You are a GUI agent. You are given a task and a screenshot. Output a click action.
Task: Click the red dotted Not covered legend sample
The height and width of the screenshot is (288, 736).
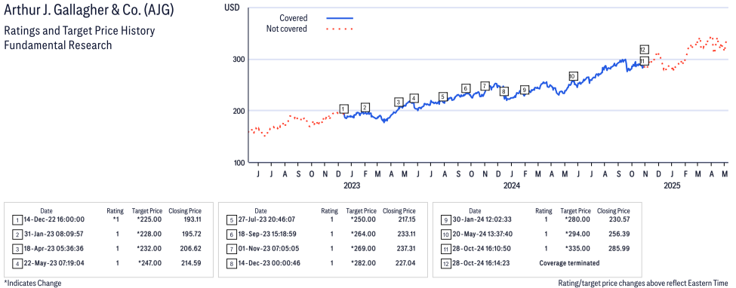tap(340, 29)
